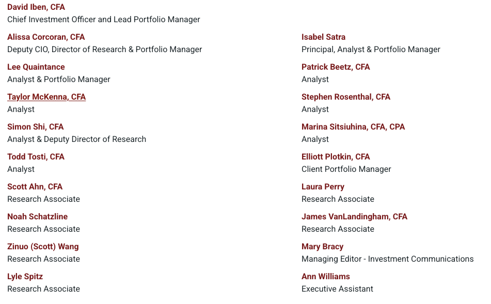491x304 pixels.
Task: Select the underlined Taylor McKenna, CFA link
Action: pyautogui.click(x=46, y=97)
